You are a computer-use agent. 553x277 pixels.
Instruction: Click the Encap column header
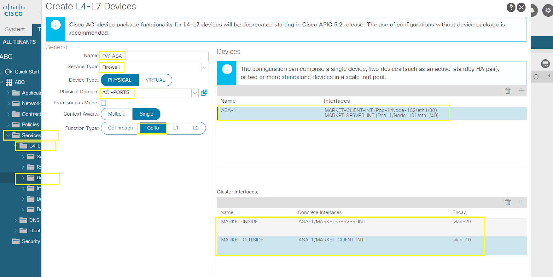point(459,212)
